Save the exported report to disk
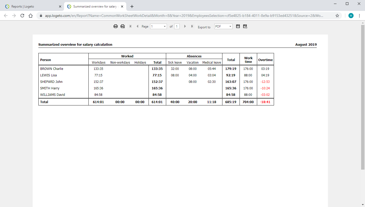Image resolution: width=365 pixels, height=207 pixels. coord(238,26)
